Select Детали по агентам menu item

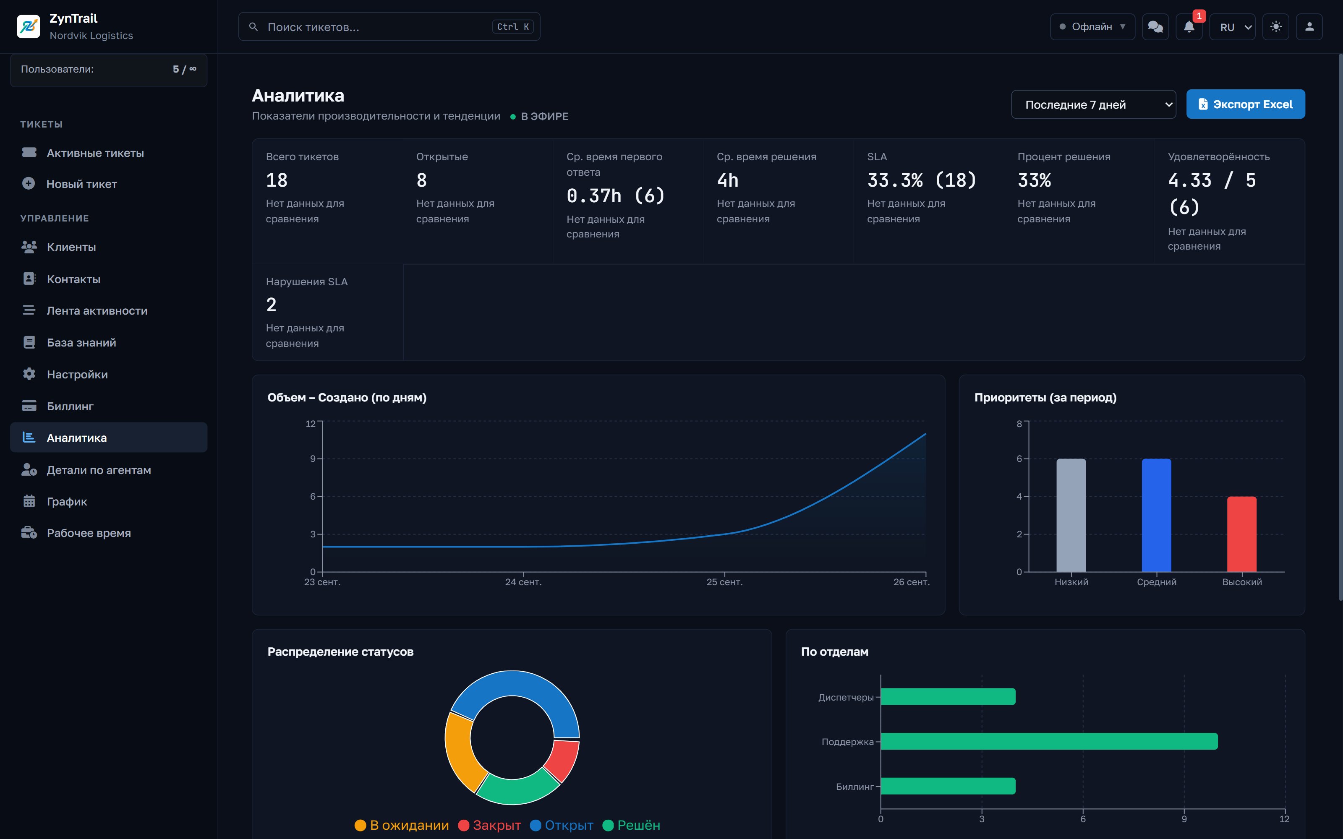pos(109,470)
